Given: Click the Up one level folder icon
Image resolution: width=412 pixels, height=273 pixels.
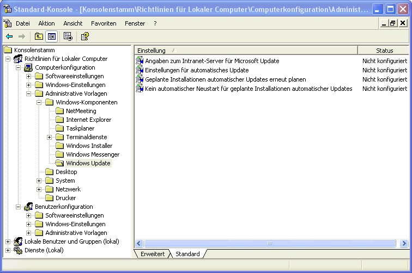Looking at the screenshot, I should [39, 36].
